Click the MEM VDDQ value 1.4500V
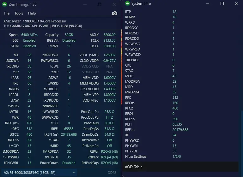 (x=109, y=83)
